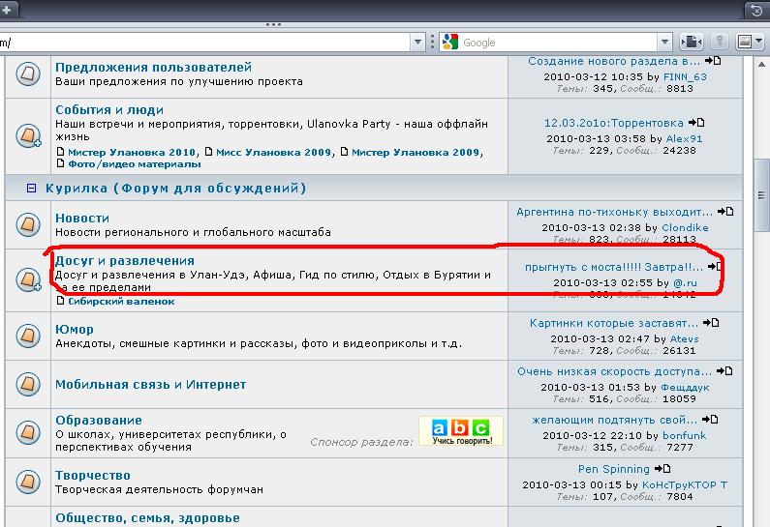The height and width of the screenshot is (527, 770).
Task: Click the folder icon right of the search box
Action: 692,42
